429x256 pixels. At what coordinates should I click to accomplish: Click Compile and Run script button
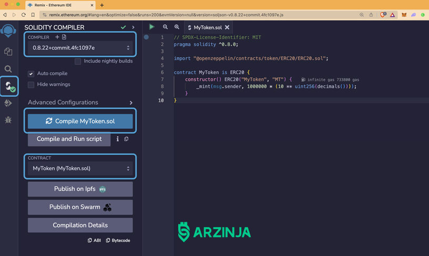pyautogui.click(x=69, y=139)
